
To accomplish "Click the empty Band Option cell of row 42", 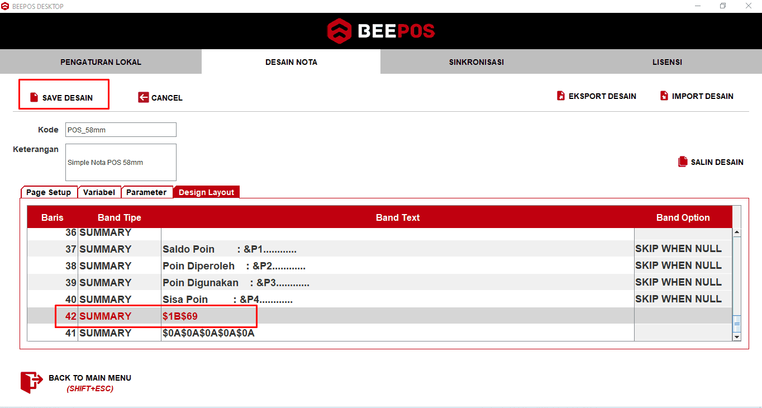I will 683,316.
